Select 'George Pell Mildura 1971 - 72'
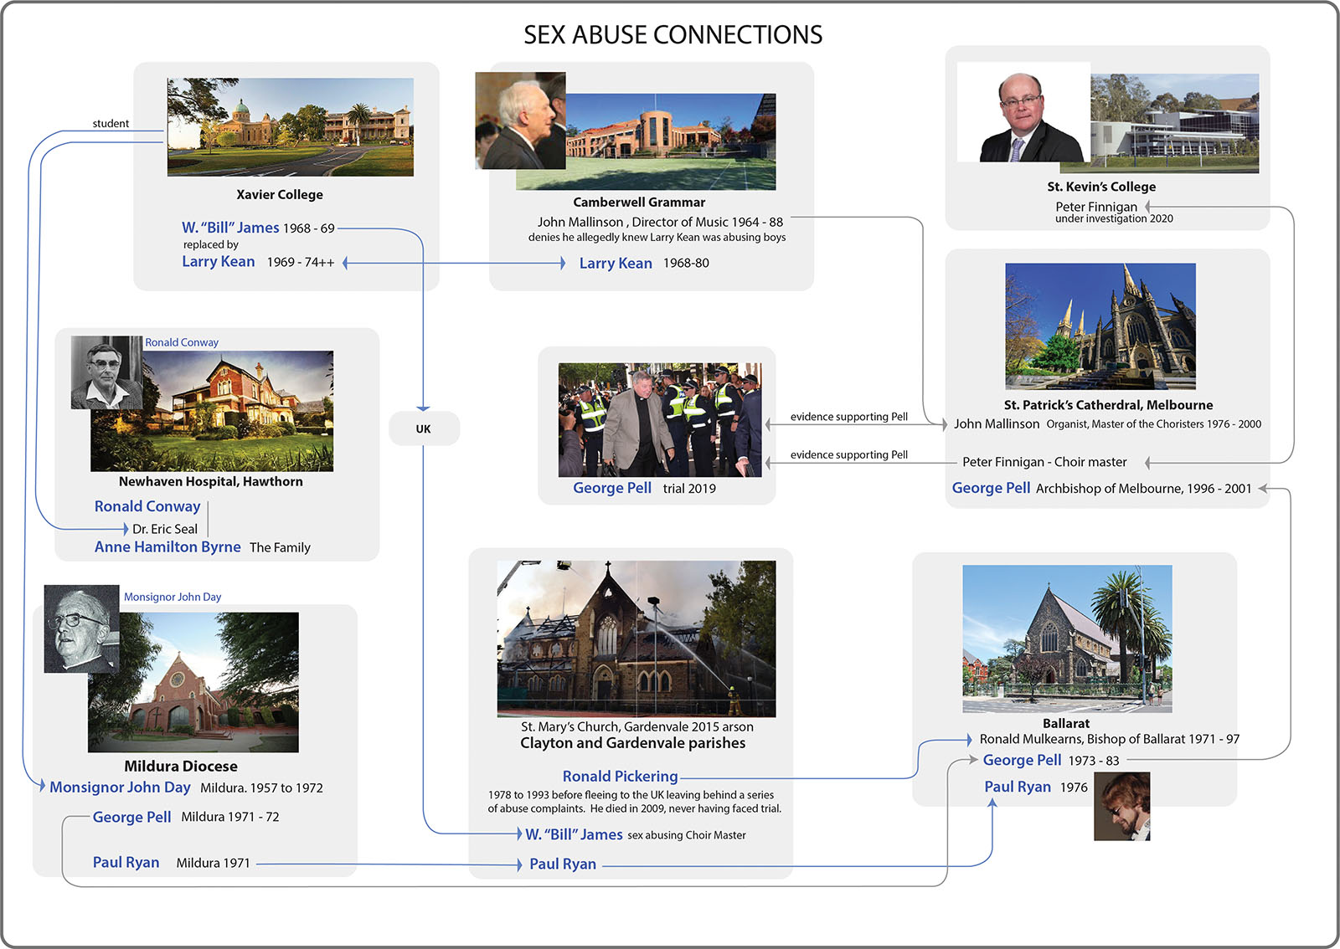Viewport: 1340px width, 949px height. (186, 817)
